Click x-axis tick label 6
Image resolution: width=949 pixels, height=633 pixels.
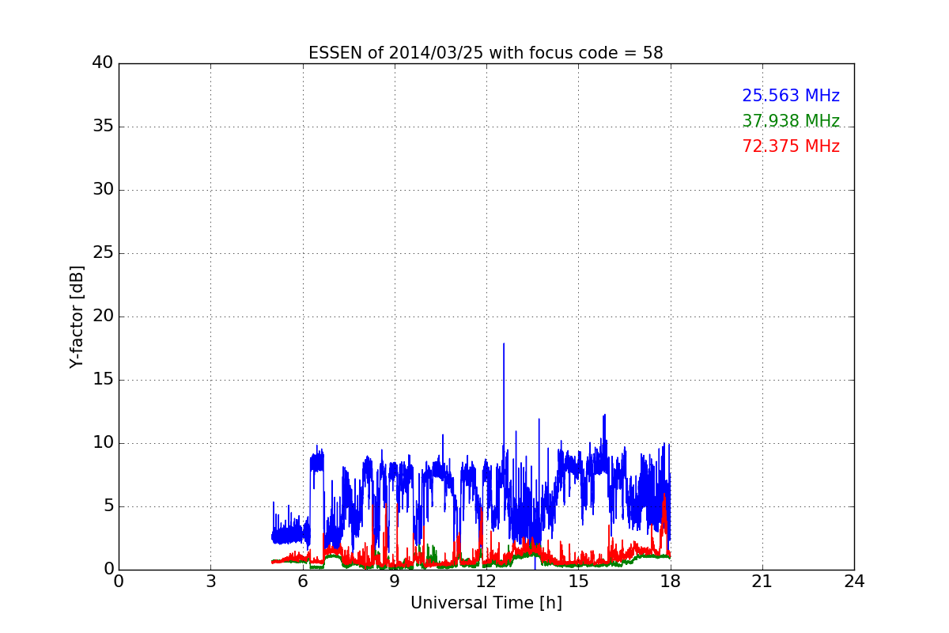[303, 582]
